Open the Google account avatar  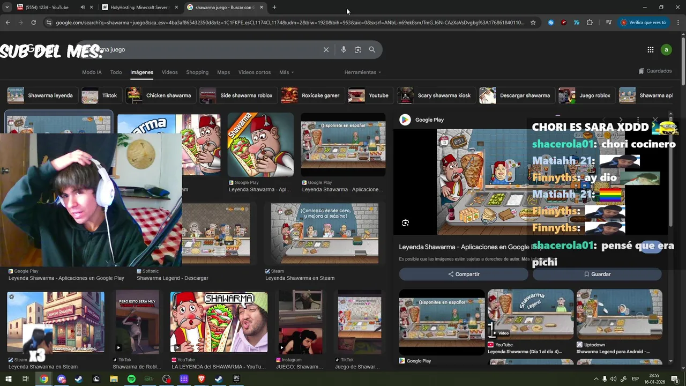(x=666, y=49)
